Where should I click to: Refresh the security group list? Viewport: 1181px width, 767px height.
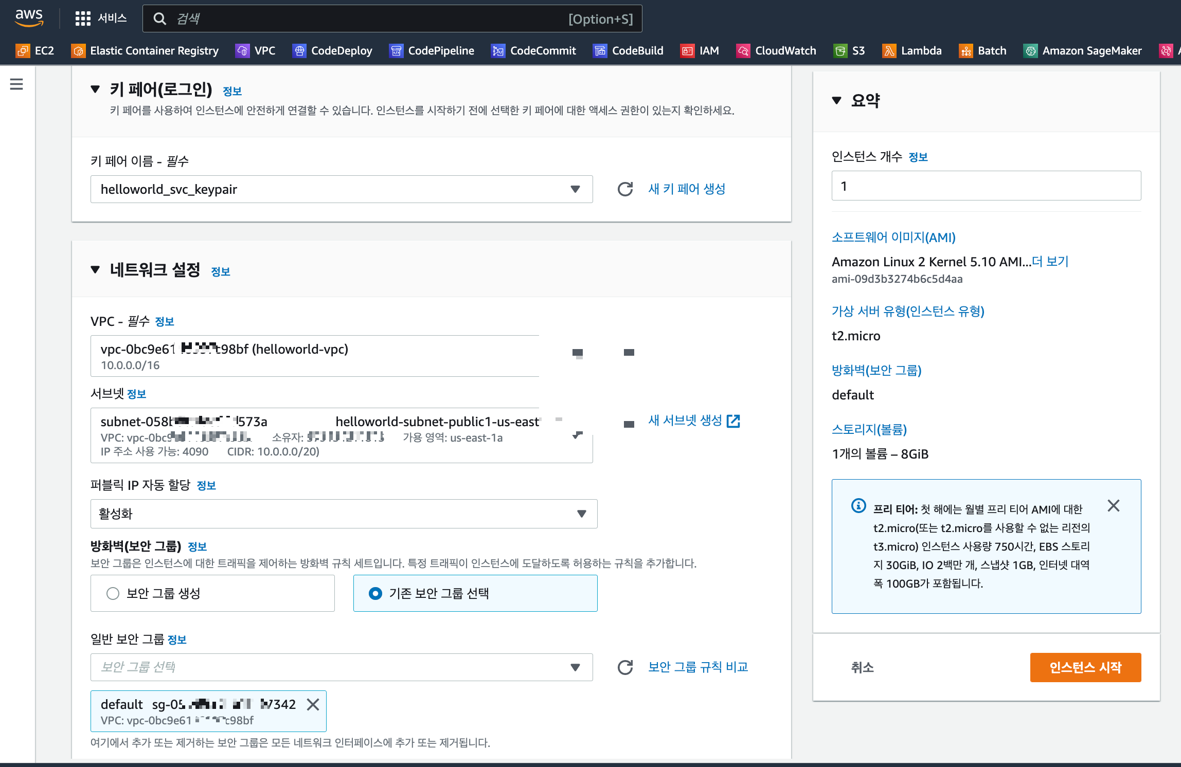tap(625, 667)
